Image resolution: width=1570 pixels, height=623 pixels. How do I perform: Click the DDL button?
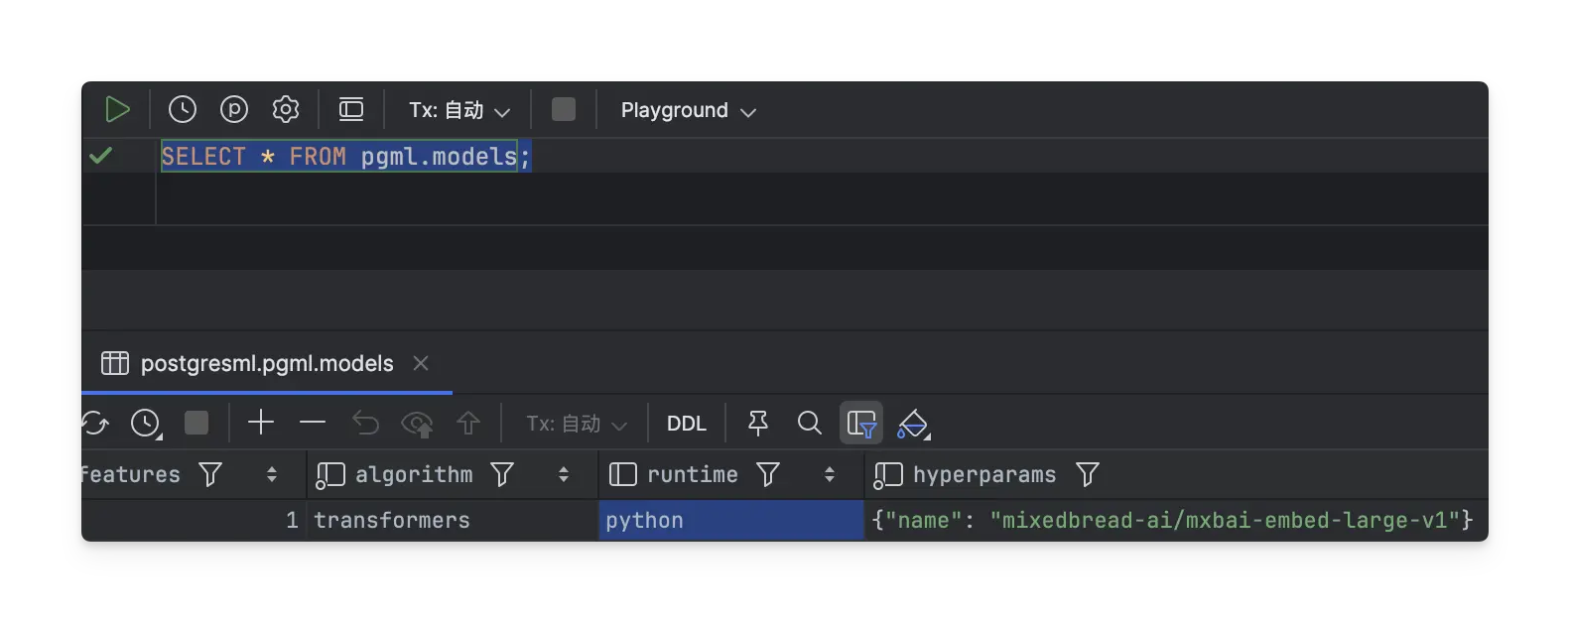[x=686, y=425]
